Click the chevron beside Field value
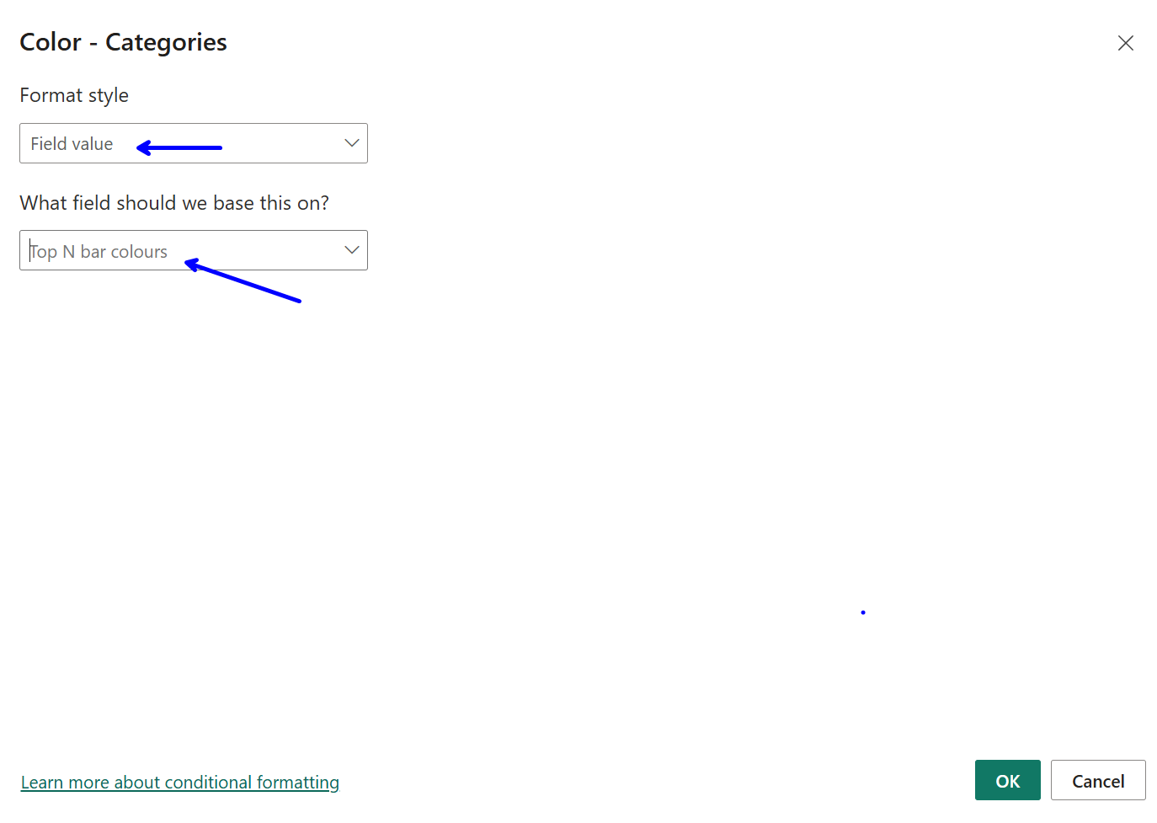The width and height of the screenshot is (1157, 823). click(x=352, y=143)
